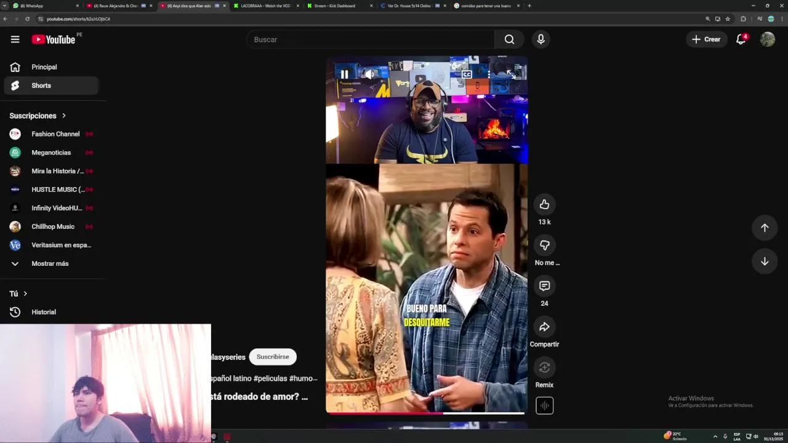Like the Short with the thumbs-up icon

click(544, 204)
